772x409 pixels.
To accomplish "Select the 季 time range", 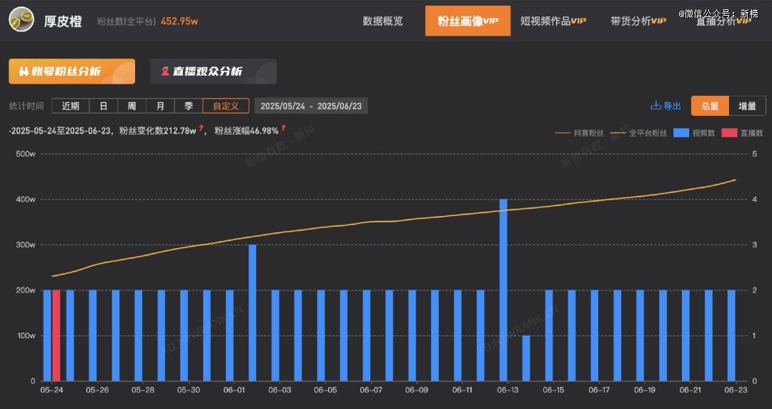I will point(189,106).
